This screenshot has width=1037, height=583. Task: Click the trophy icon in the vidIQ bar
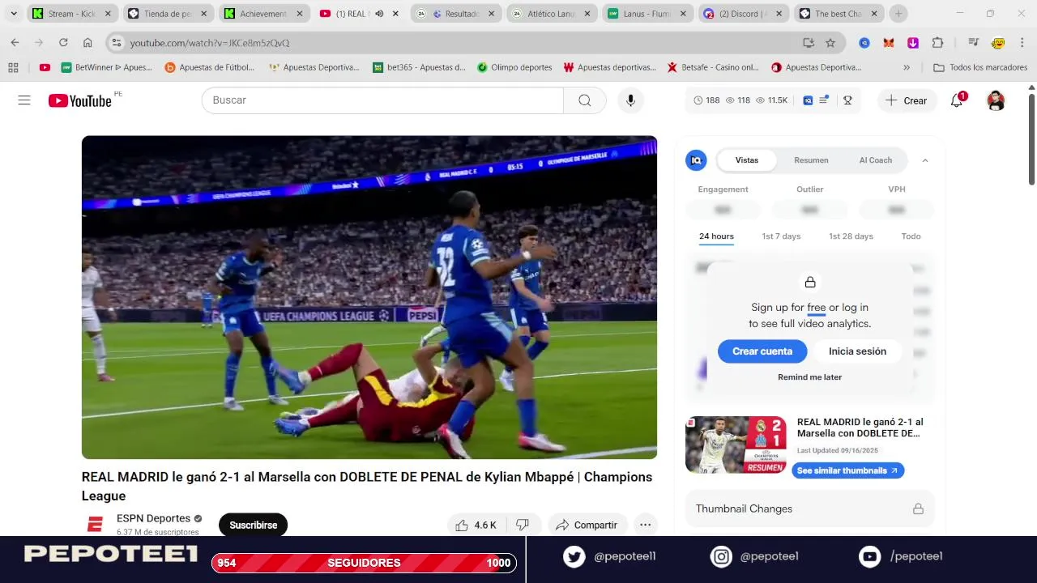point(847,100)
